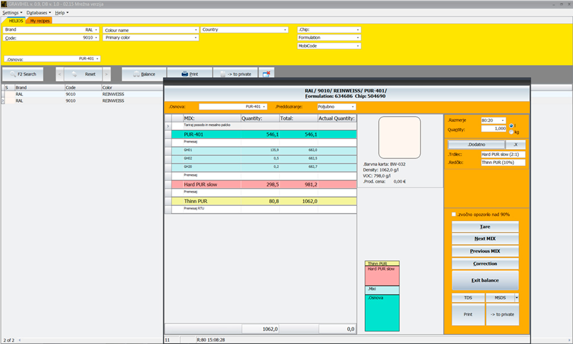This screenshot has width=573, height=344.
Task: Expand the Country dropdown
Action: coord(285,30)
